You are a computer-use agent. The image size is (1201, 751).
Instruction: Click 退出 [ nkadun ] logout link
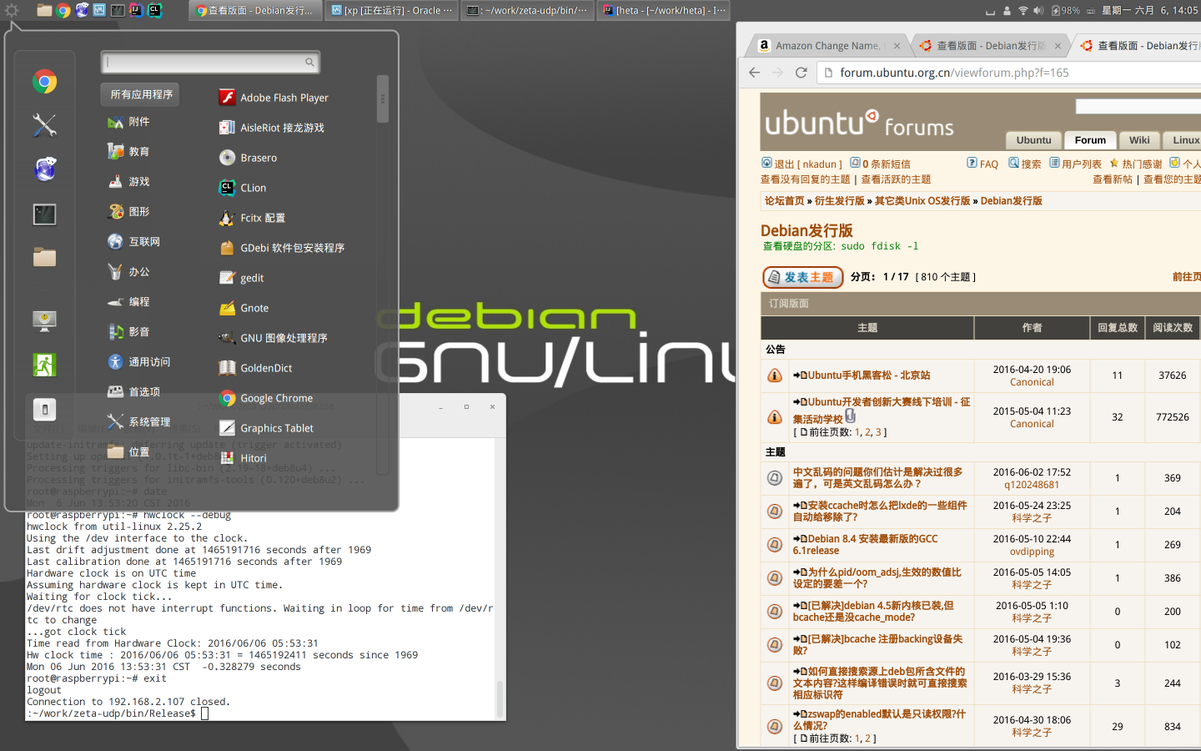coord(802,164)
